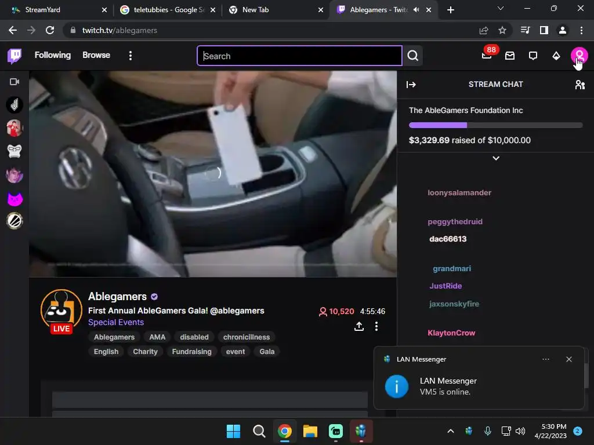
Task: Select the Ablegamers tag
Action: (114, 337)
